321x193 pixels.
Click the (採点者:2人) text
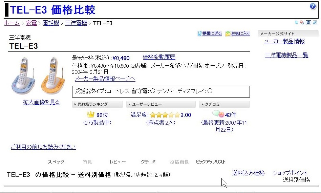pyautogui.click(x=161, y=123)
